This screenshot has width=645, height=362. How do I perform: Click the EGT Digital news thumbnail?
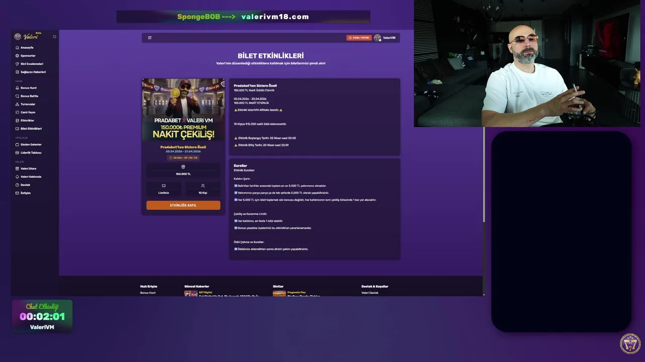(x=191, y=294)
